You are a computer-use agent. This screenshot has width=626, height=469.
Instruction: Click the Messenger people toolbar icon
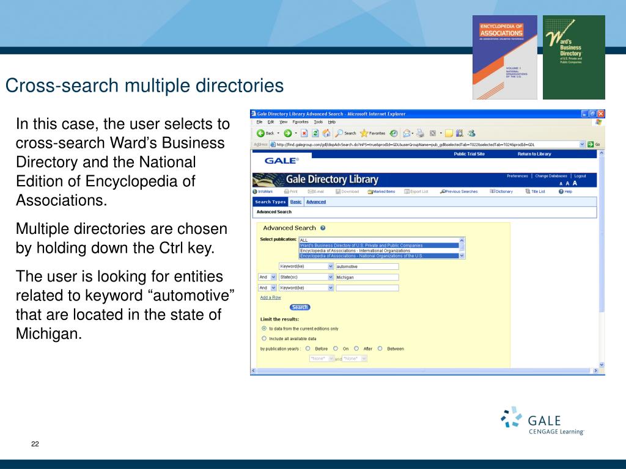(471, 133)
